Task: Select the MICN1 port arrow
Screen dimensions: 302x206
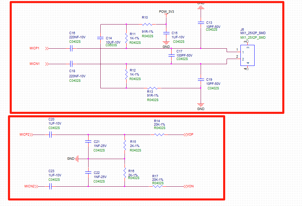Action: 47,64
